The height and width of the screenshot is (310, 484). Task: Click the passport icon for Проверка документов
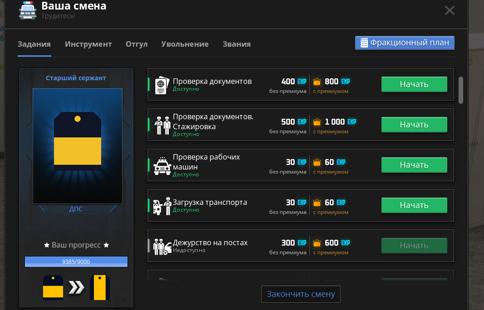coord(161,86)
